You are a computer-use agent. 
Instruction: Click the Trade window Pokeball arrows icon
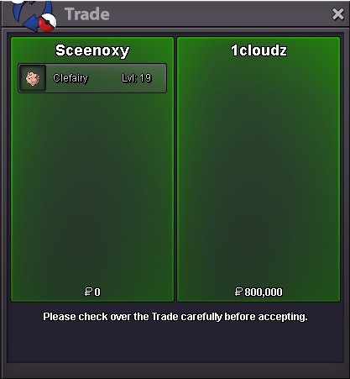34,15
